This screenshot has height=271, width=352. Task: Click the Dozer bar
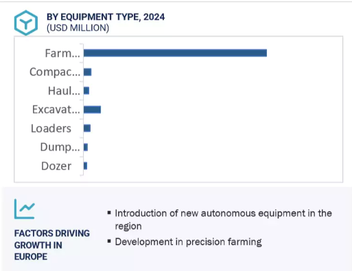click(85, 166)
